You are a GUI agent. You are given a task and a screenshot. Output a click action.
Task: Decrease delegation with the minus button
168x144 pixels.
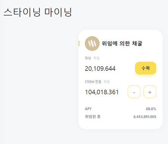coord(134,92)
